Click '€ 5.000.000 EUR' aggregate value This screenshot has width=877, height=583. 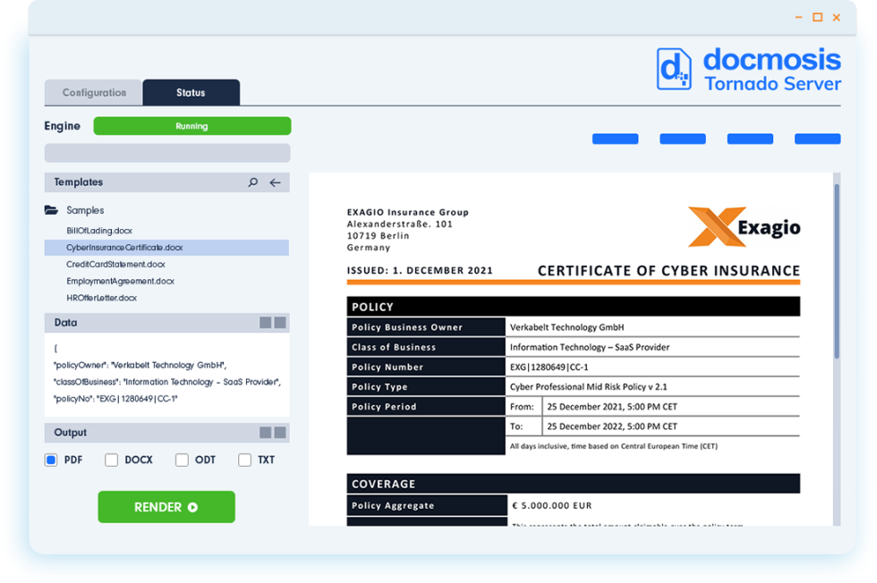tap(552, 506)
